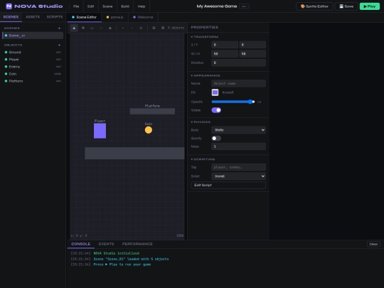This screenshot has height=288, width=384.
Task: Toggle the green dot beside Enemy
Action: [6, 67]
